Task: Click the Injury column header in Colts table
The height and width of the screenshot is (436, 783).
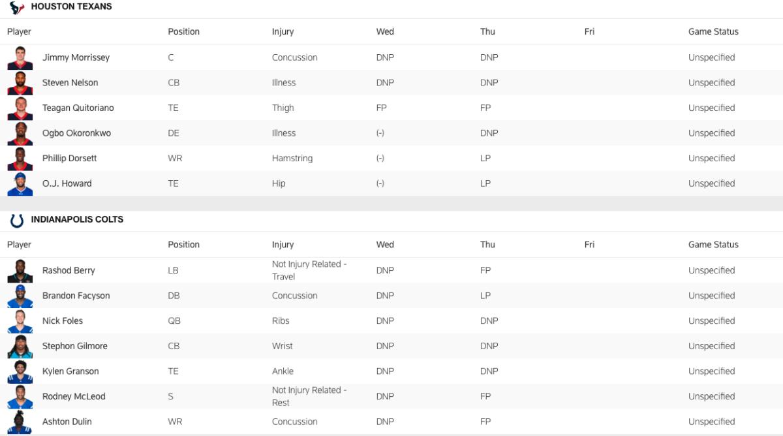Action: pos(283,245)
